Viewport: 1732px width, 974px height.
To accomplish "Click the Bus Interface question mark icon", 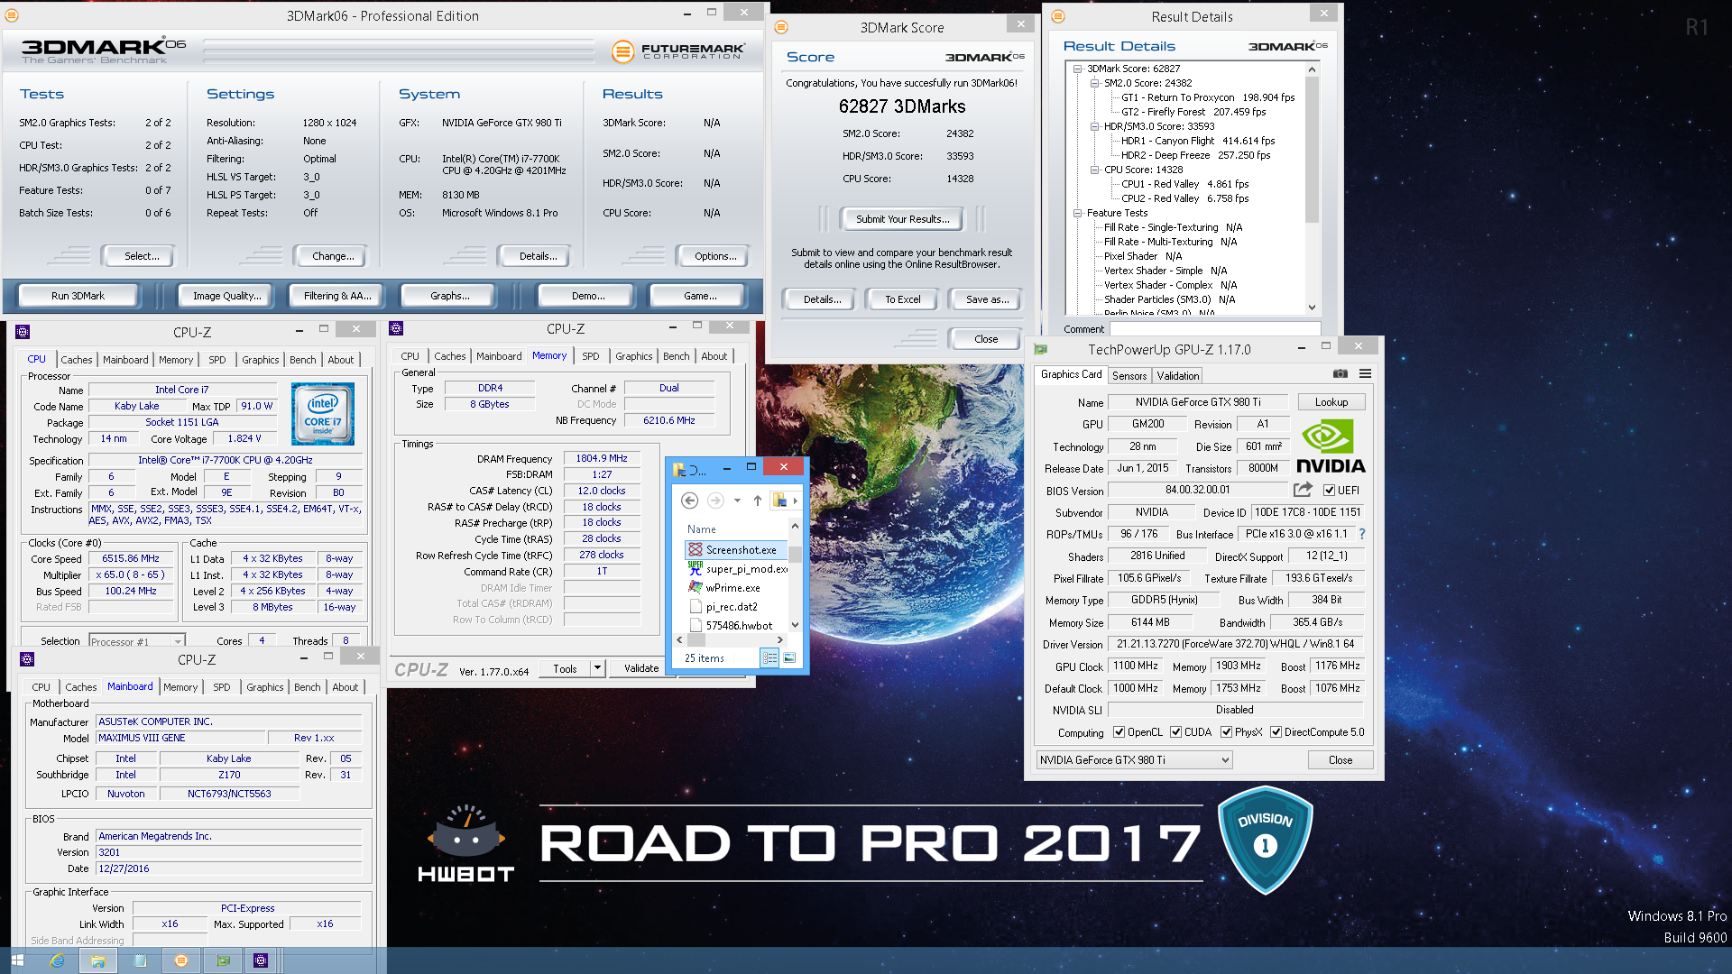I will click(x=1362, y=534).
